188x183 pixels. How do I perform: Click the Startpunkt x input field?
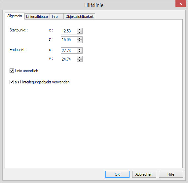(x=69, y=31)
